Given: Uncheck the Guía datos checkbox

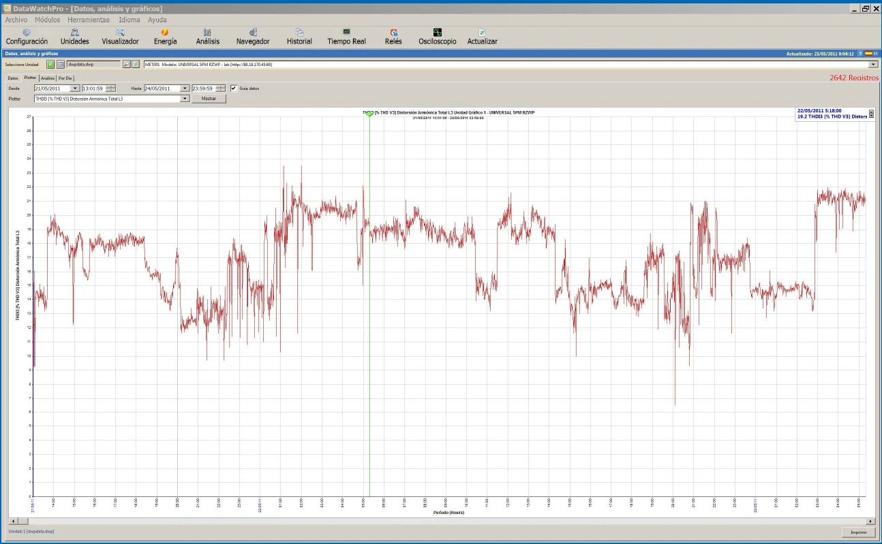Looking at the screenshot, I should tap(234, 88).
